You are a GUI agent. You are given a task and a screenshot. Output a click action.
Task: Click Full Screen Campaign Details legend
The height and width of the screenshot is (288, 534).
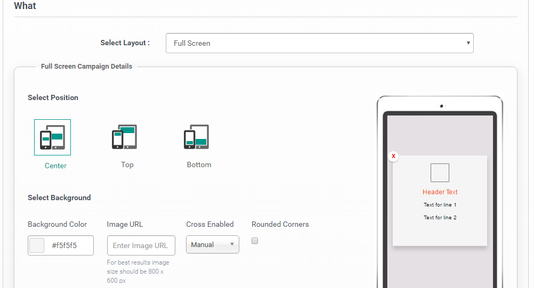coord(86,67)
